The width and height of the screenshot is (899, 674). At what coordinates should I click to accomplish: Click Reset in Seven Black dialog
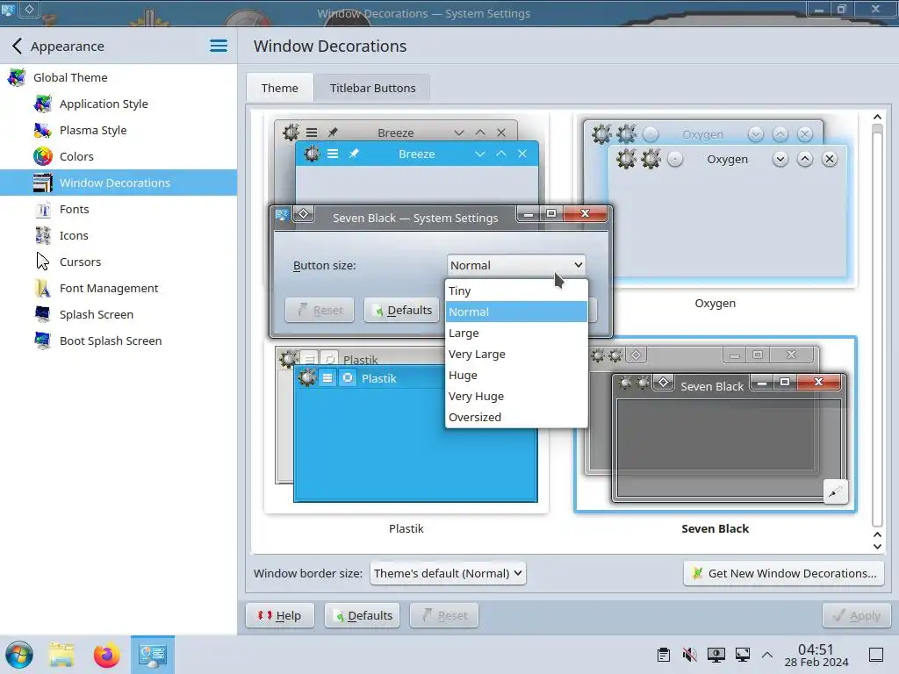tap(320, 310)
